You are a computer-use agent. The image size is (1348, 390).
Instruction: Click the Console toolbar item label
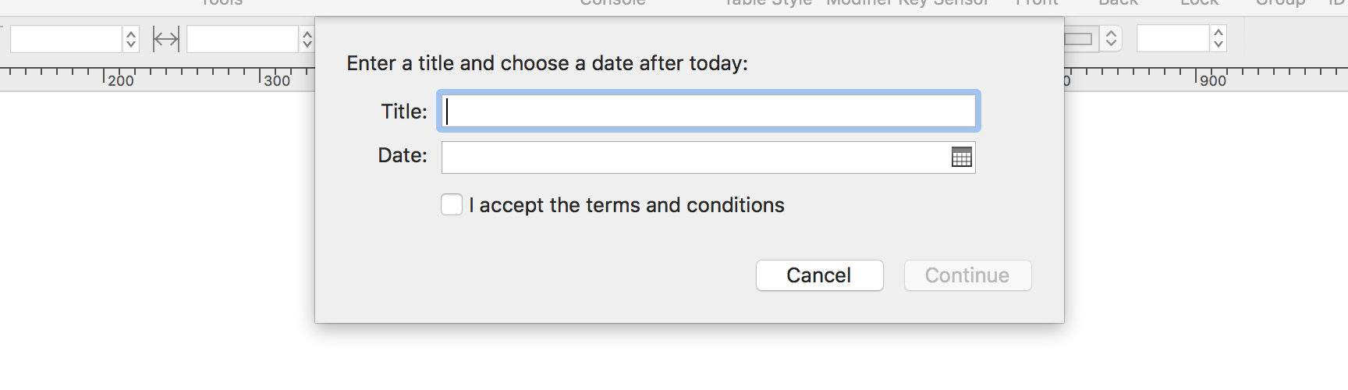[612, 3]
